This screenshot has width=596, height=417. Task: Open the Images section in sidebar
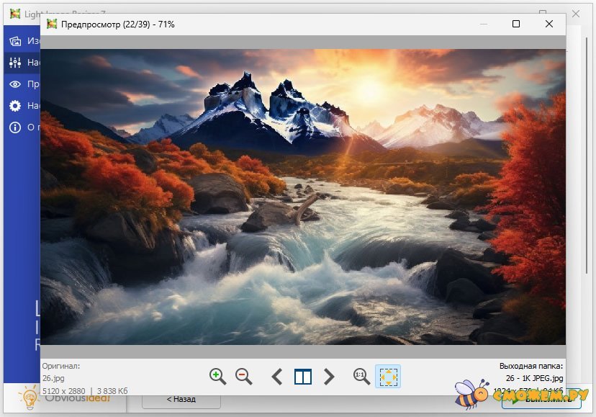16,41
